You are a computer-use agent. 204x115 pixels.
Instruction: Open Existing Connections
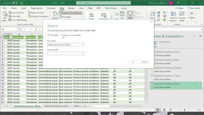(38, 16)
